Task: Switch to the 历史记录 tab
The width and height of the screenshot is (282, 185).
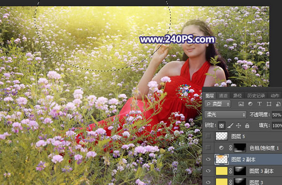Action: click(x=256, y=96)
